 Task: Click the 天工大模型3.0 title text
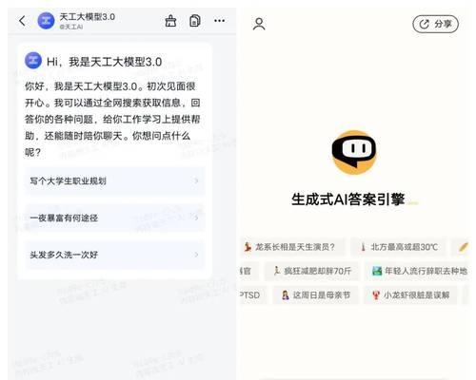88,17
